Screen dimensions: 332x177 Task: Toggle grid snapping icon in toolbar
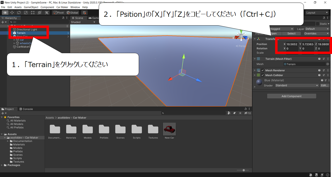click(x=84, y=13)
